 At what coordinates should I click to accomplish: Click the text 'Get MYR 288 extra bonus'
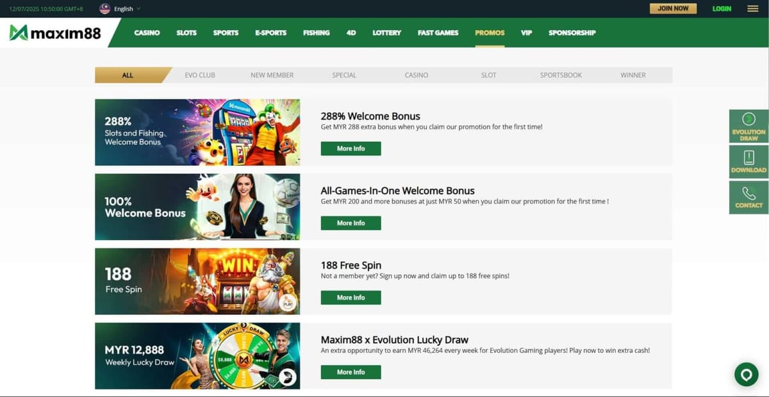359,127
